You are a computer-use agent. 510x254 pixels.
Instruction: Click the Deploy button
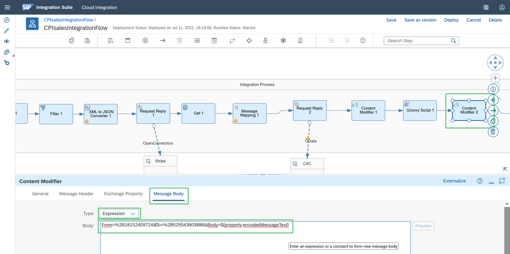(452, 20)
